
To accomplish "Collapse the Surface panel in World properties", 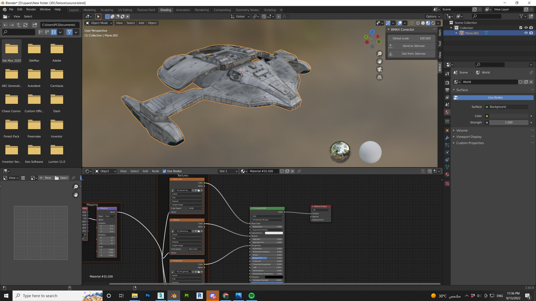I will 454,90.
